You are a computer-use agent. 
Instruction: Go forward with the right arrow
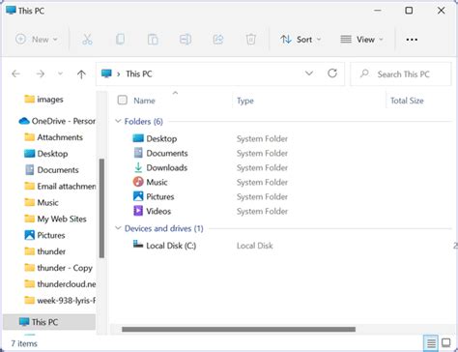[41, 73]
